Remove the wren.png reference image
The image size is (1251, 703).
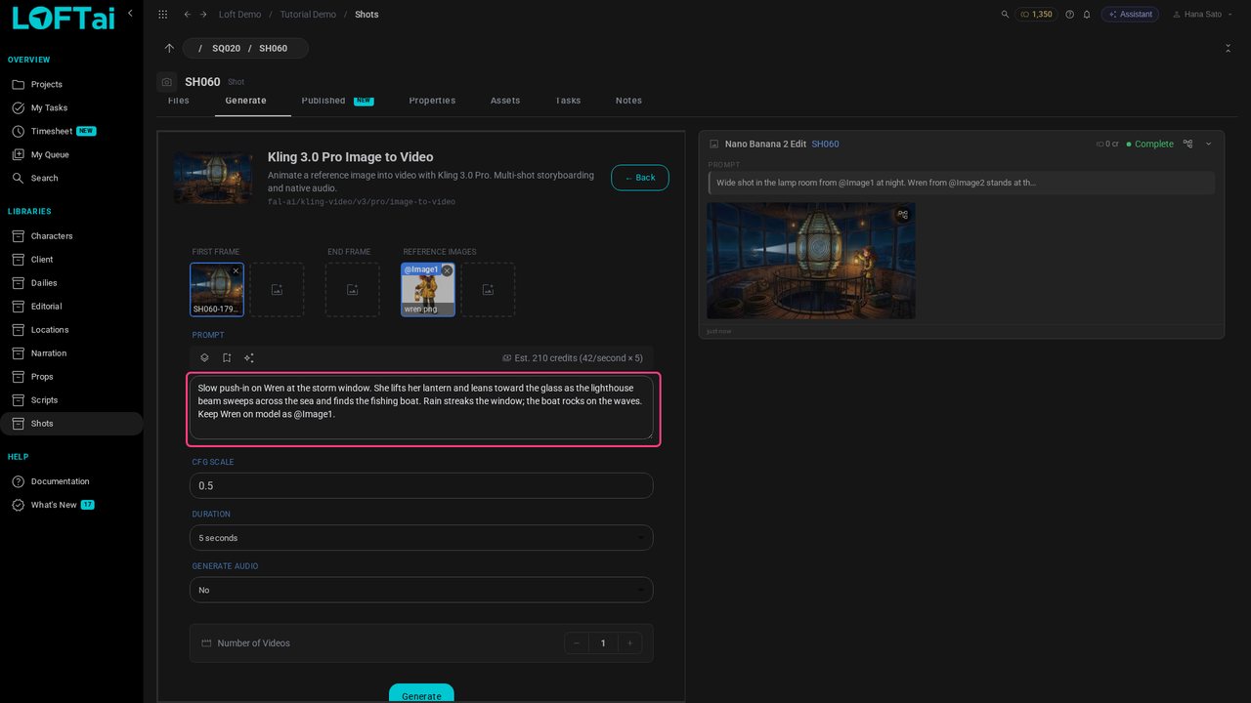(x=447, y=270)
